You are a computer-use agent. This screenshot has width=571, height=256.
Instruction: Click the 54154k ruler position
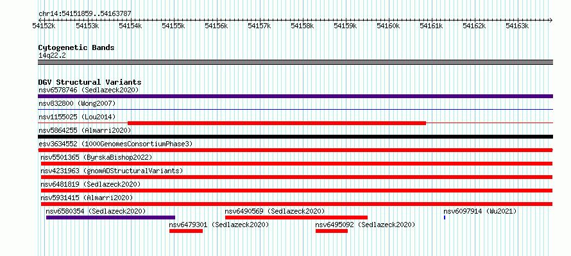click(130, 26)
